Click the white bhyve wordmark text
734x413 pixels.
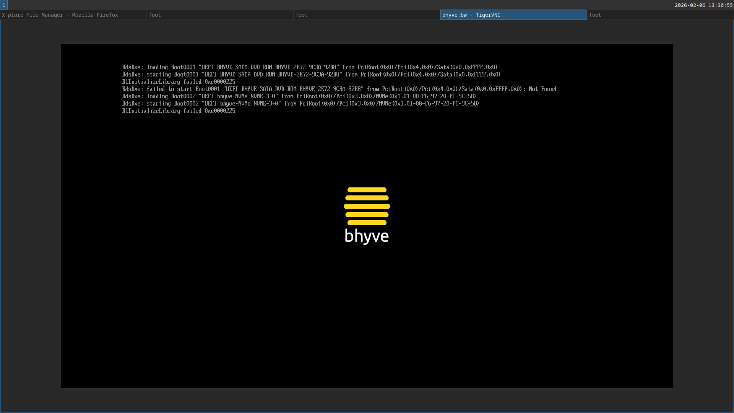pos(367,236)
